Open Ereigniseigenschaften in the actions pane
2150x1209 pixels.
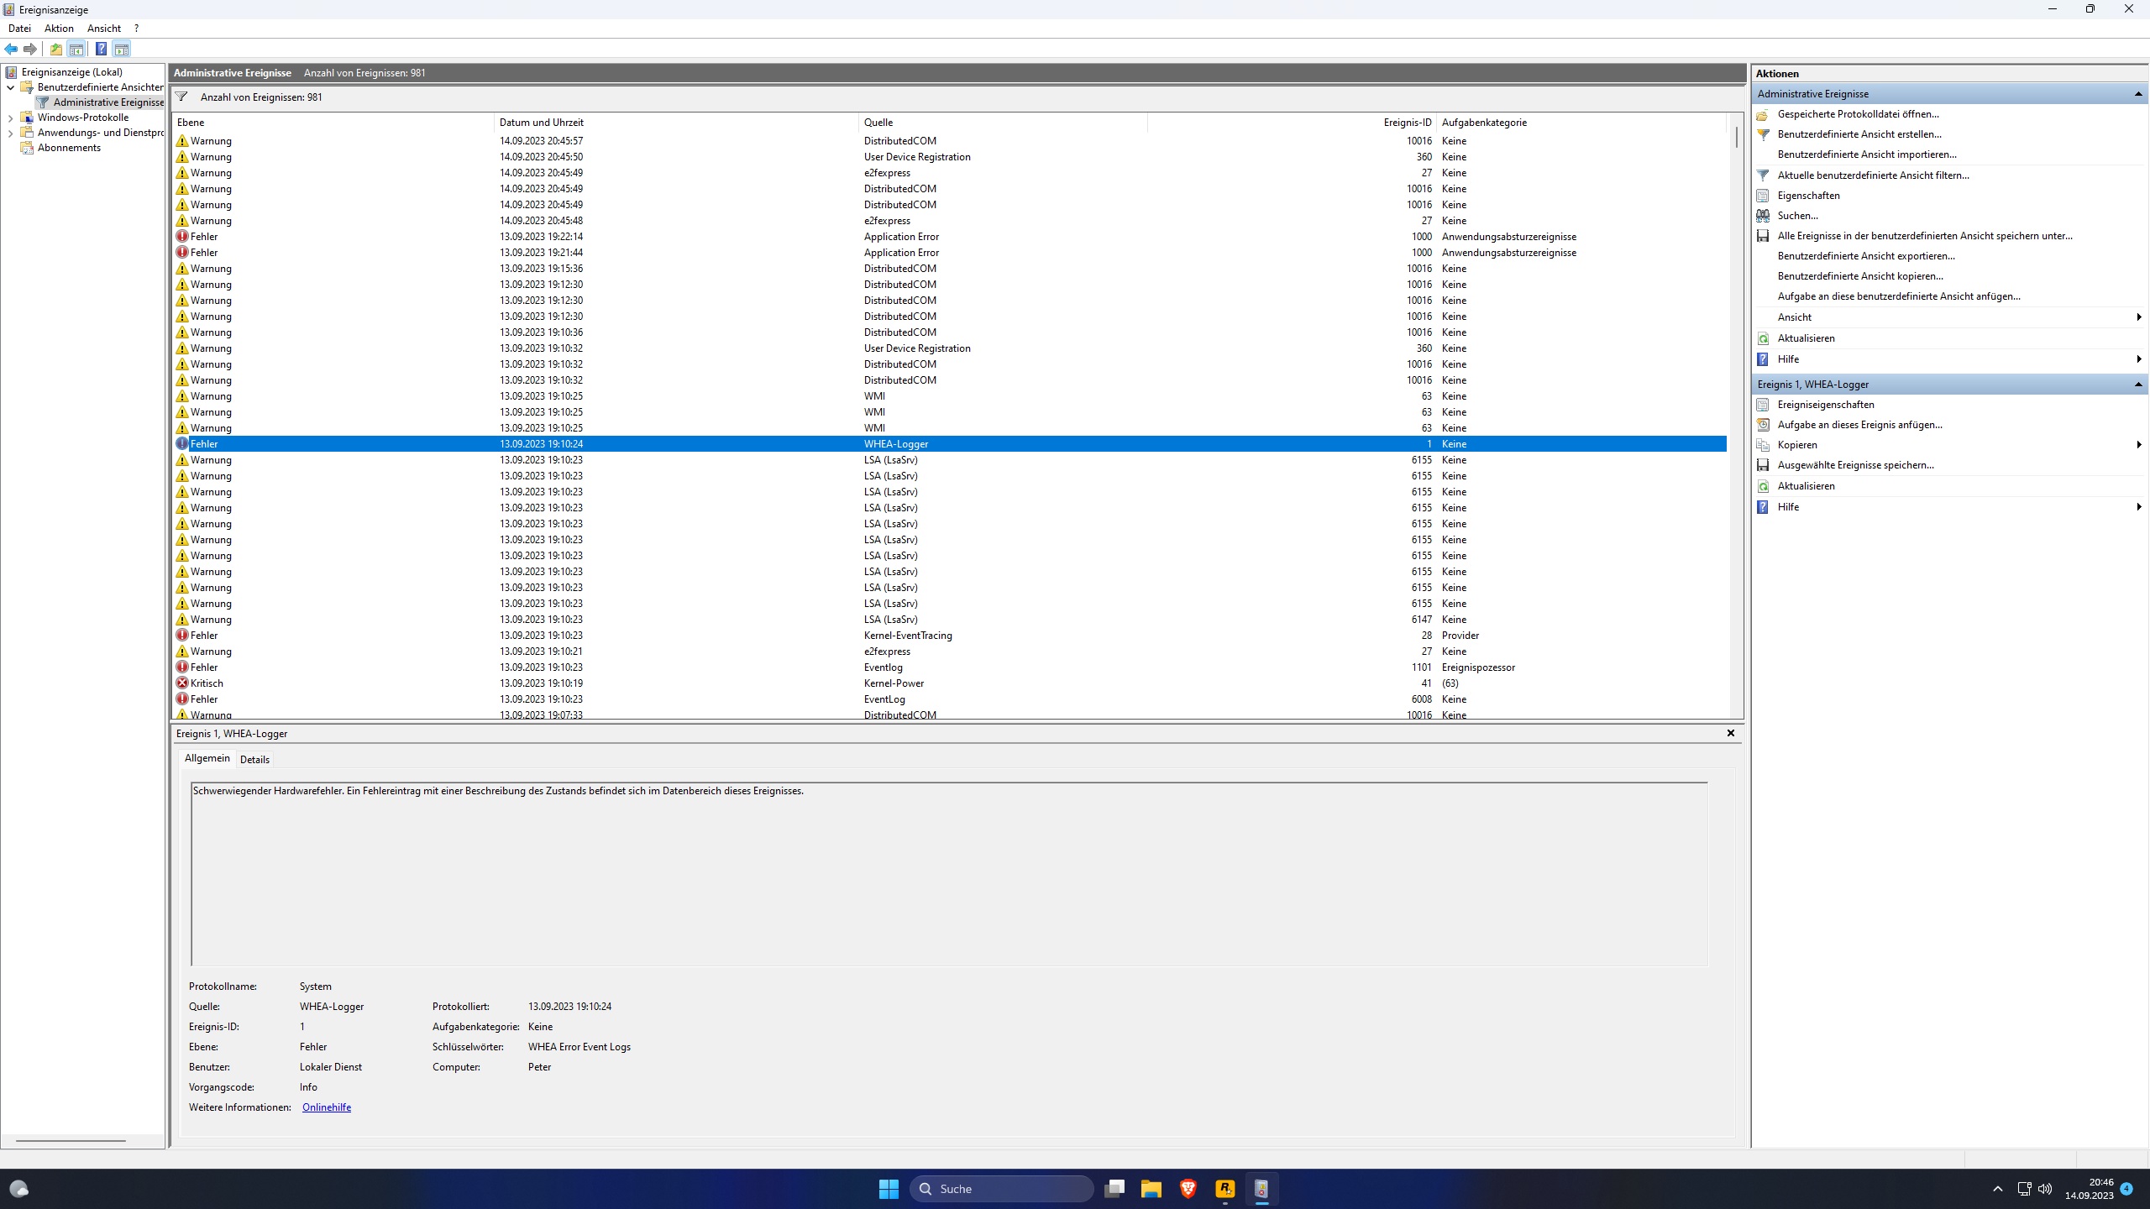(1825, 405)
